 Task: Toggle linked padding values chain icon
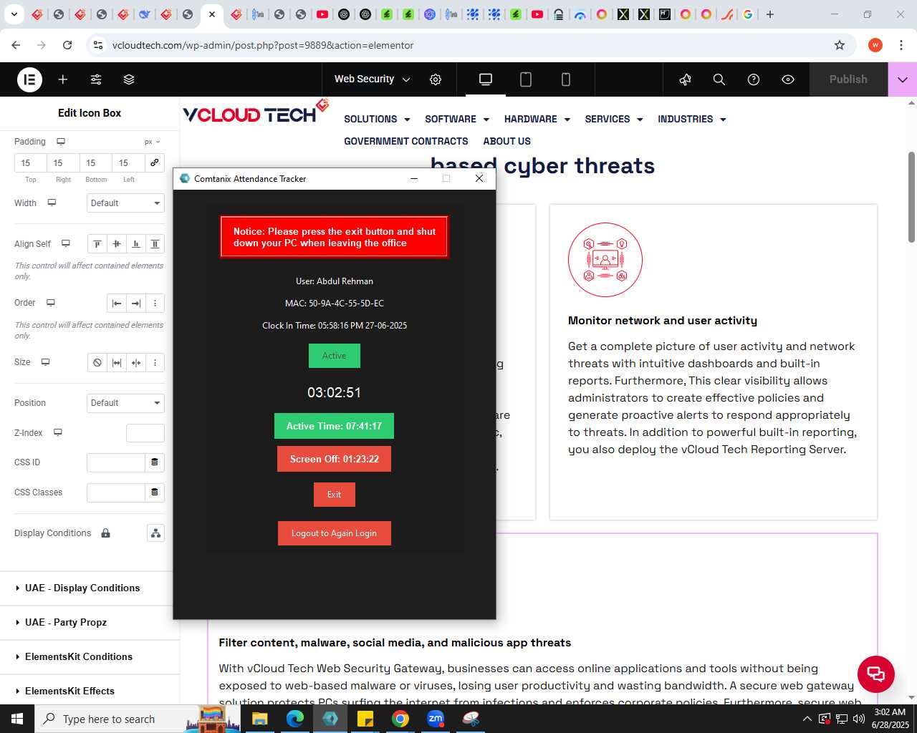154,162
